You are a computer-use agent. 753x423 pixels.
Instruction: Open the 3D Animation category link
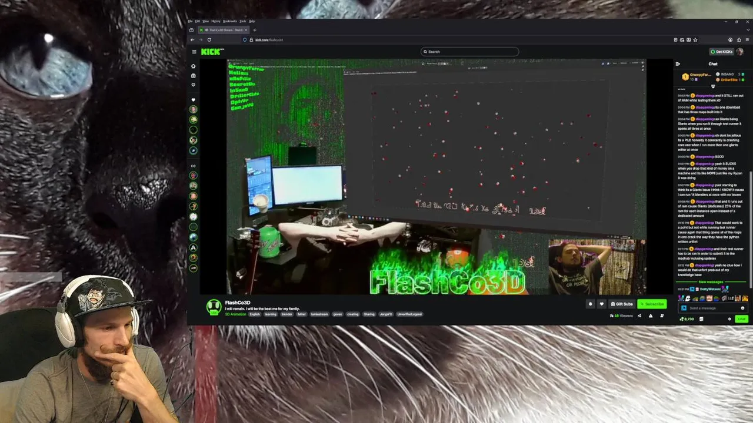235,314
